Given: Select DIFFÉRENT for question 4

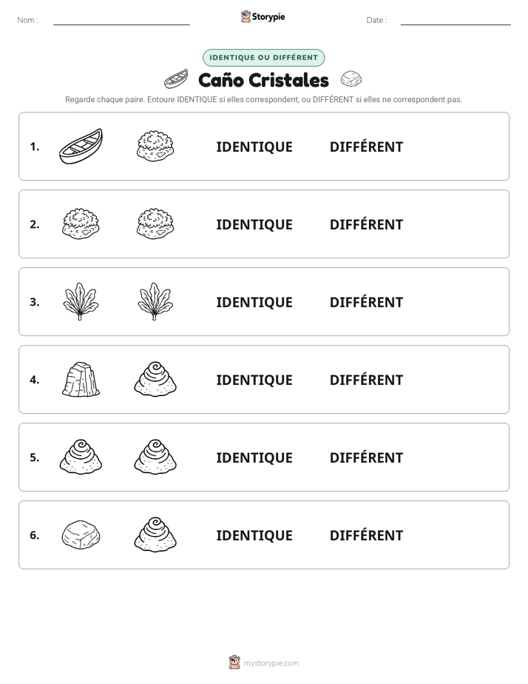Looking at the screenshot, I should (366, 380).
